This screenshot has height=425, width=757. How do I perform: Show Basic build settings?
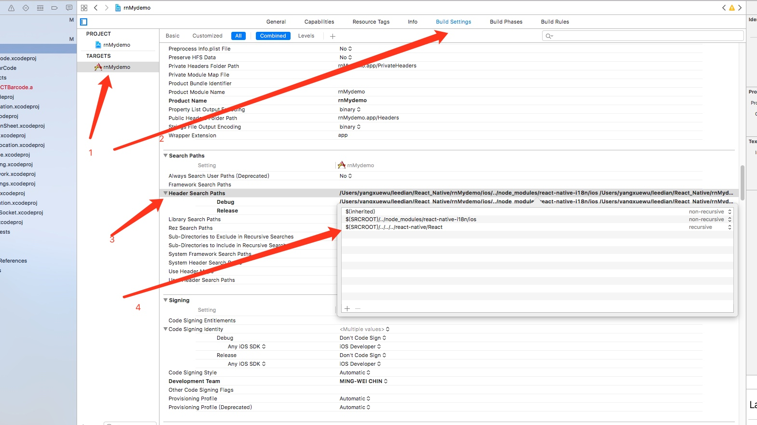(173, 36)
